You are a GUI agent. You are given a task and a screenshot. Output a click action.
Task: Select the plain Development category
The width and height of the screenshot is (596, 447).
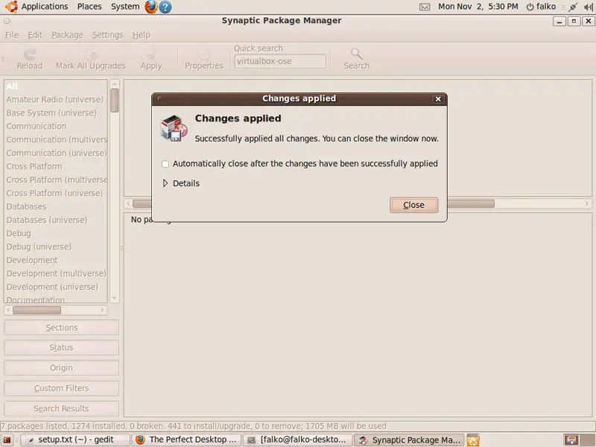tap(56, 260)
